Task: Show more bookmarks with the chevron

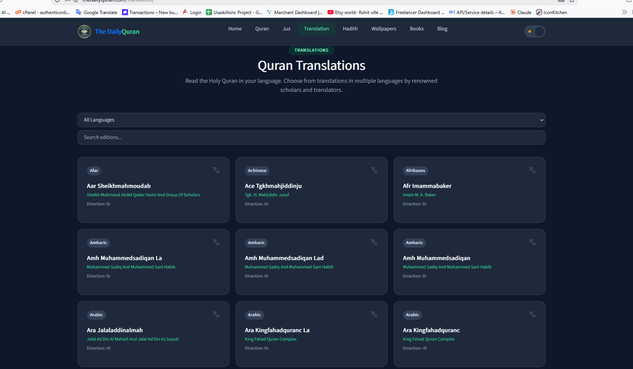Action: click(624, 12)
